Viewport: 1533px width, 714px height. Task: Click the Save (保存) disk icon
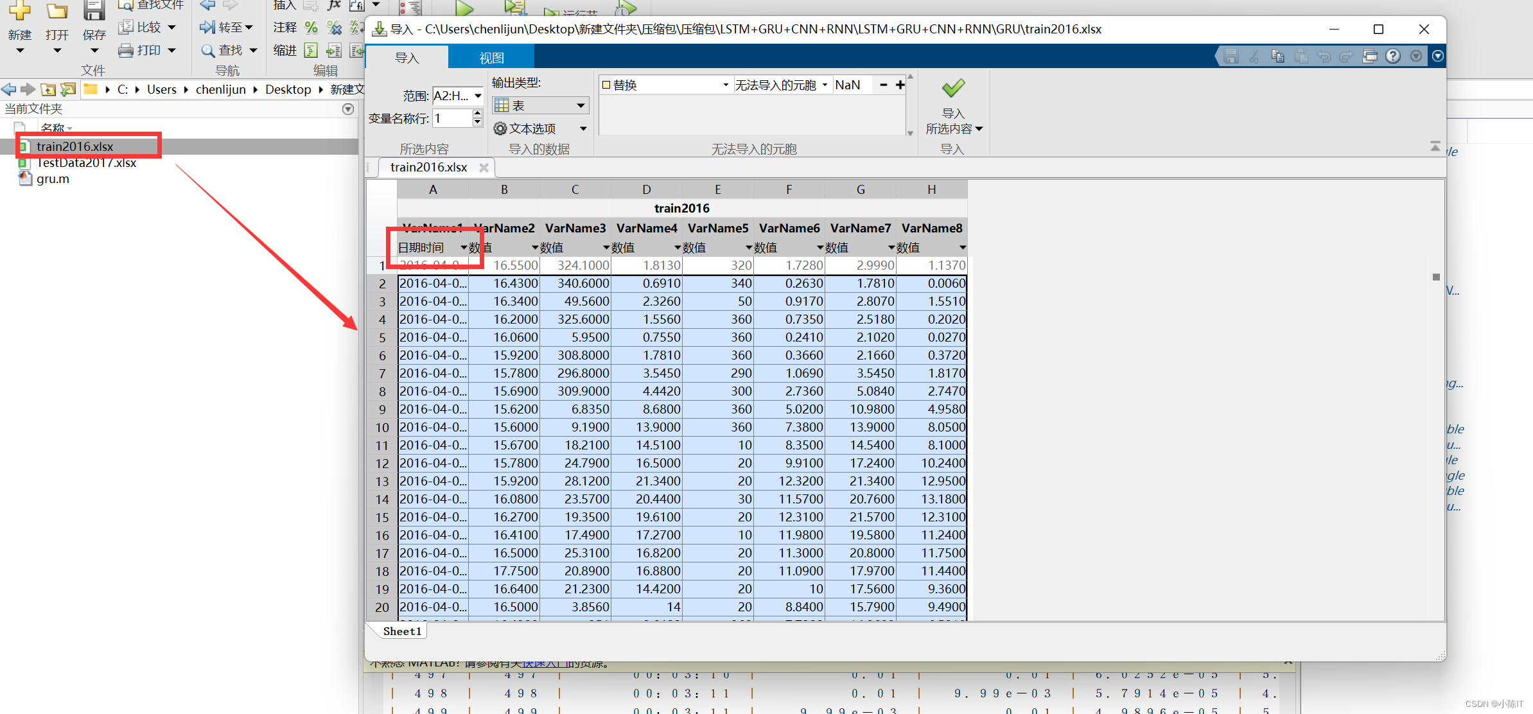coord(94,10)
